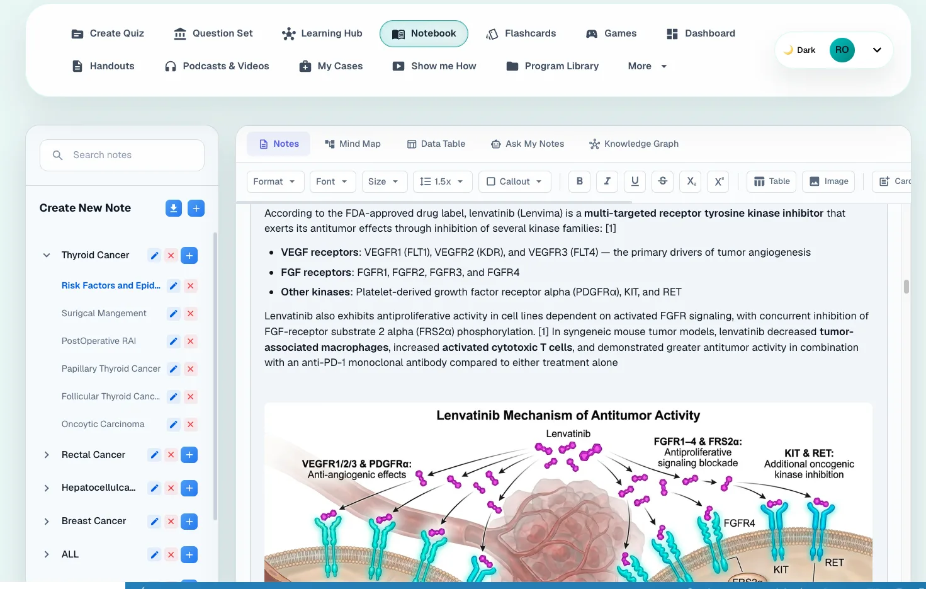
Task: Open the Callout dropdown
Action: click(x=515, y=181)
